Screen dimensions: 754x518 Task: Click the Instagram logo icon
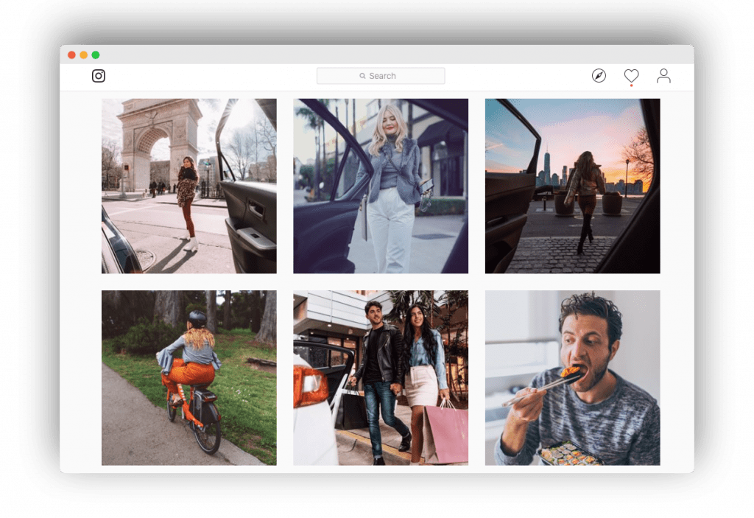pyautogui.click(x=99, y=76)
